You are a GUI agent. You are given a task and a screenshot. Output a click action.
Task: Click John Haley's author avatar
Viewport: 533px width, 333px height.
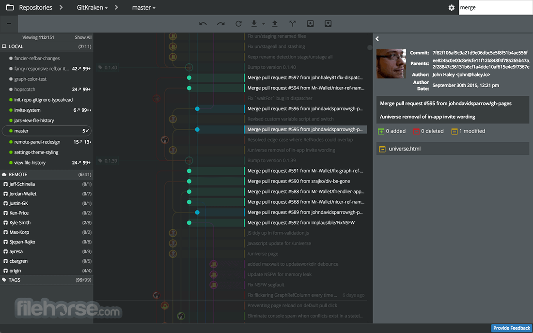(x=391, y=64)
